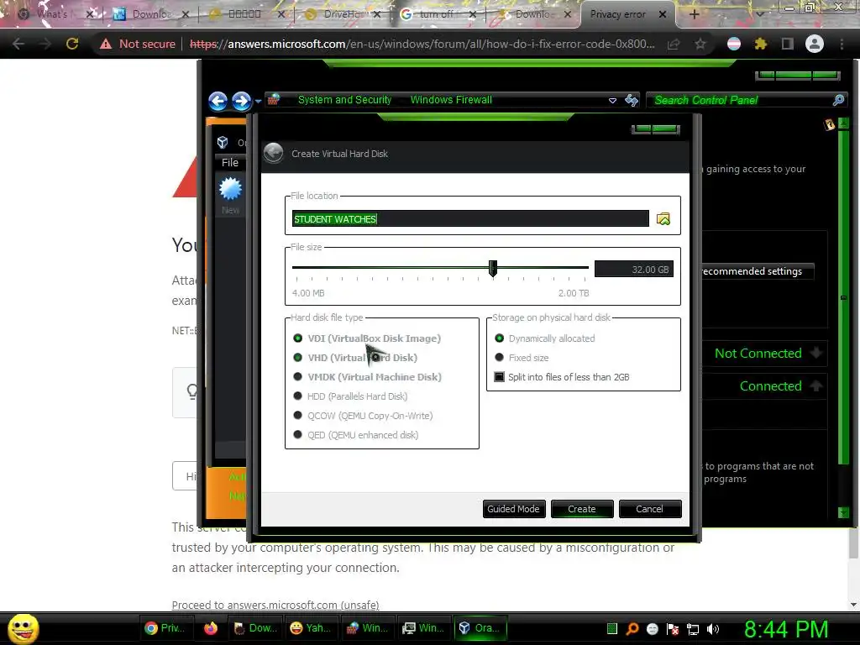Switch to the What's tab

pos(53,14)
